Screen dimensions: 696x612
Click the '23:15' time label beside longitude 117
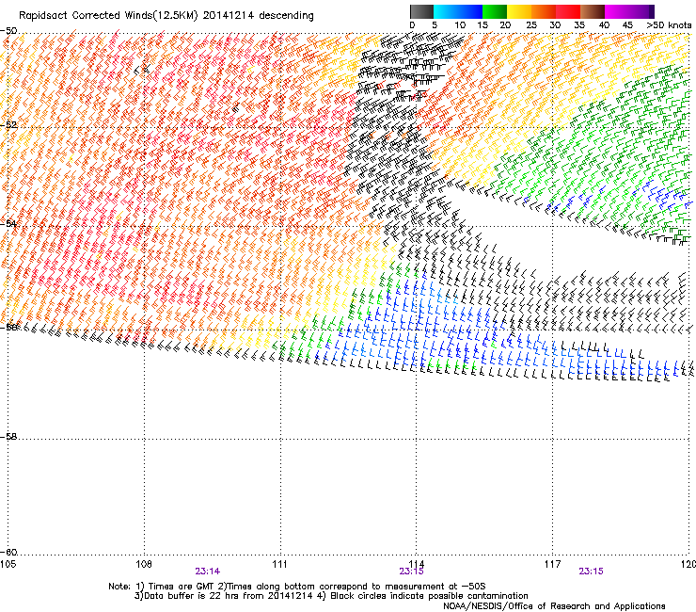point(591,572)
